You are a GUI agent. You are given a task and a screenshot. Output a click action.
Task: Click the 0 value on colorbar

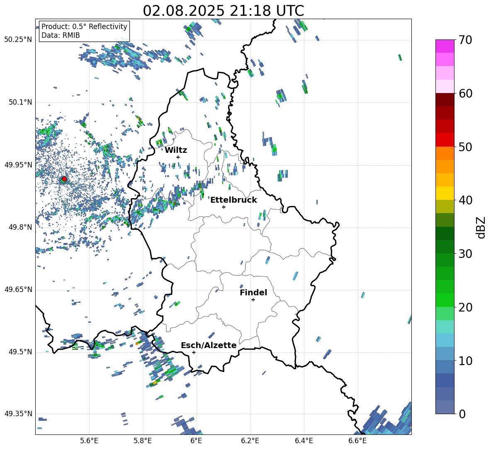pos(462,414)
